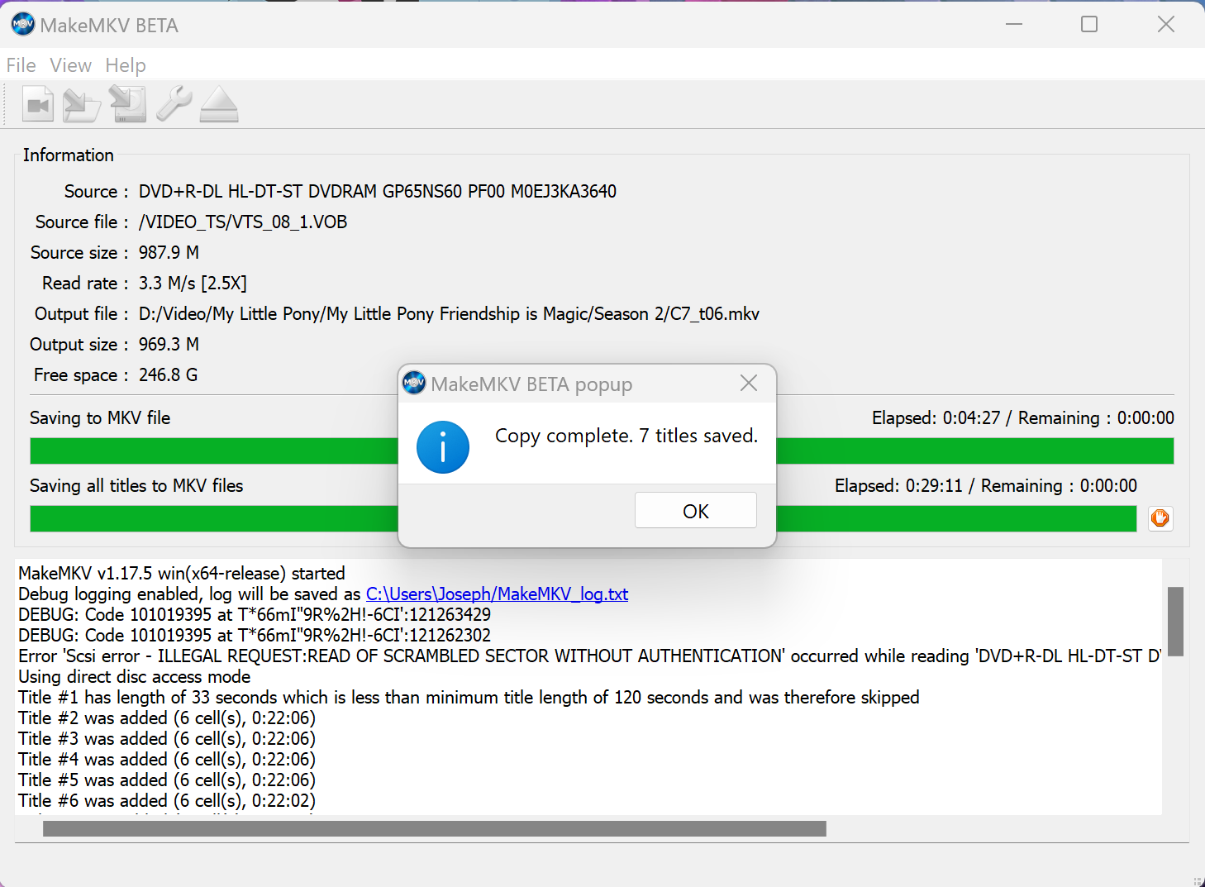The height and width of the screenshot is (887, 1205).
Task: Click the Backup disc to drive icon
Action: [128, 105]
